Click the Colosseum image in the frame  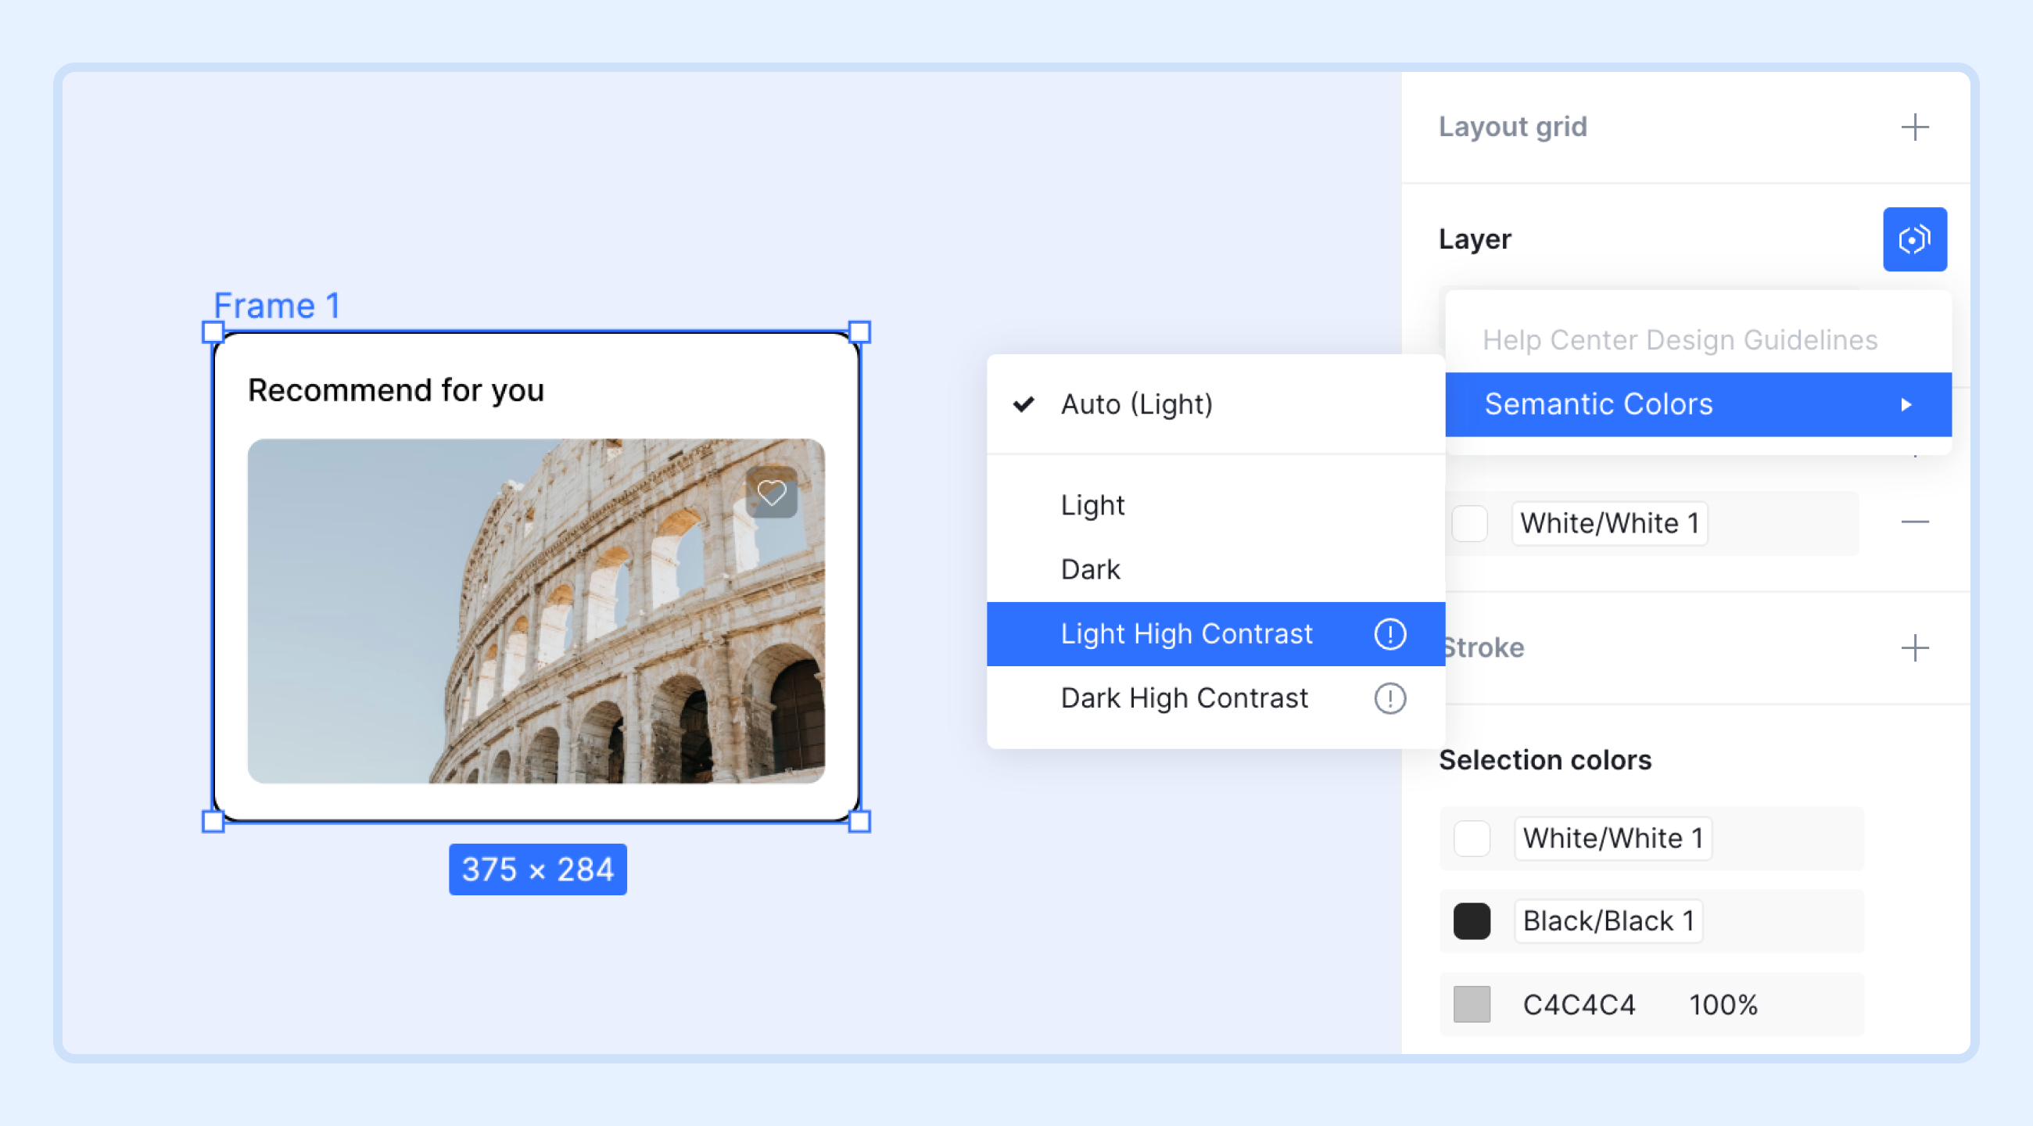pyautogui.click(x=536, y=611)
